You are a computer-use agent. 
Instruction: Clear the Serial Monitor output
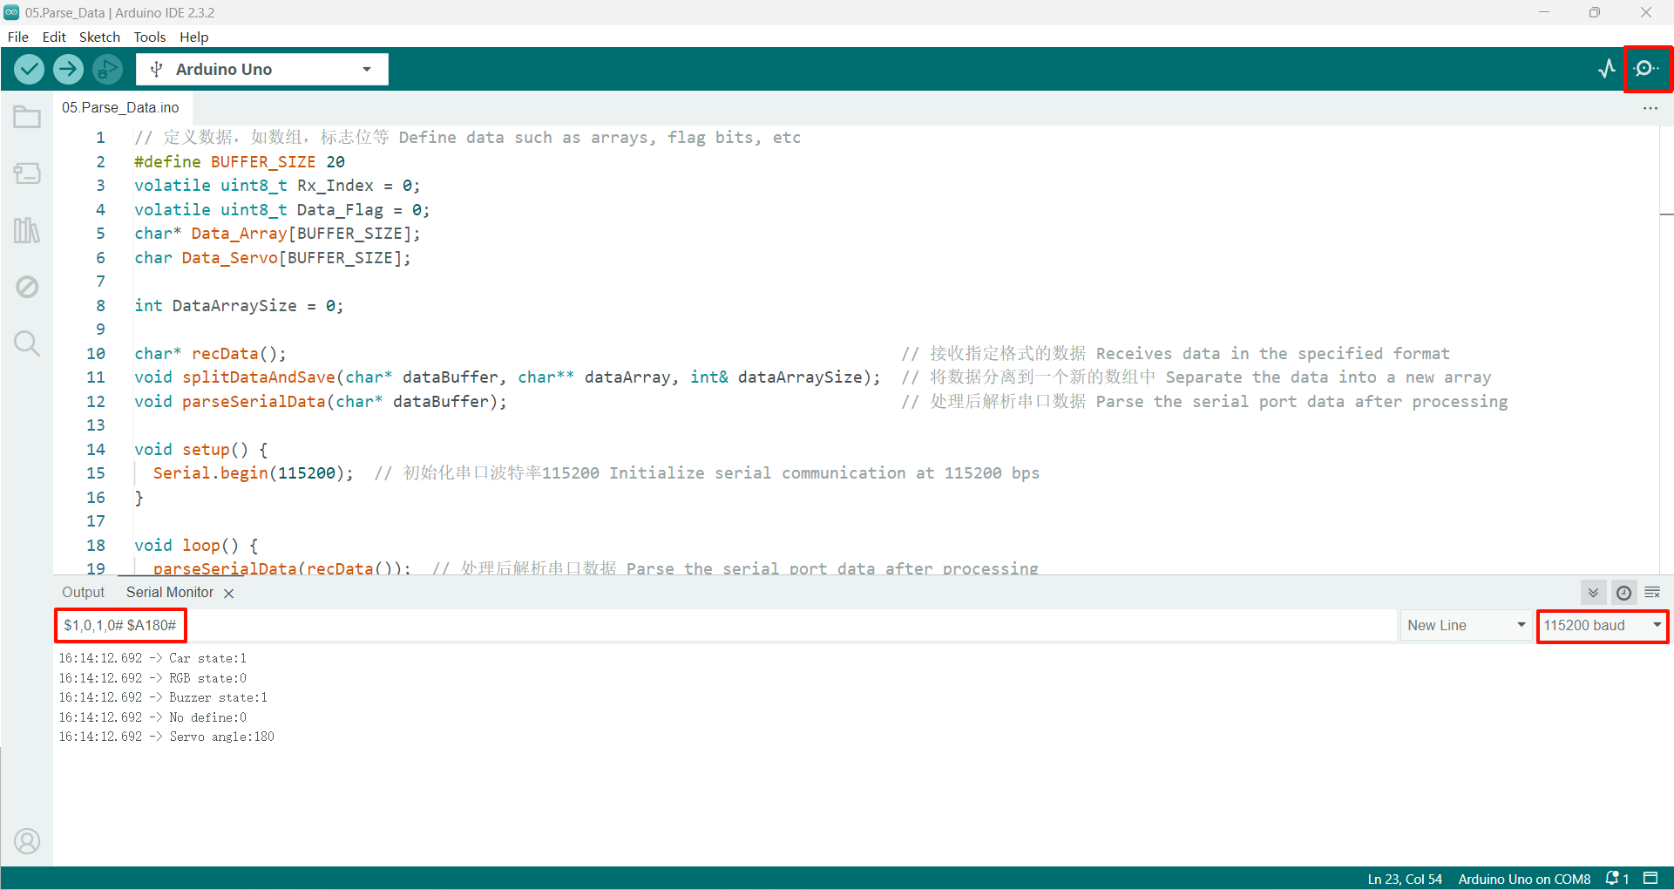(x=1652, y=593)
